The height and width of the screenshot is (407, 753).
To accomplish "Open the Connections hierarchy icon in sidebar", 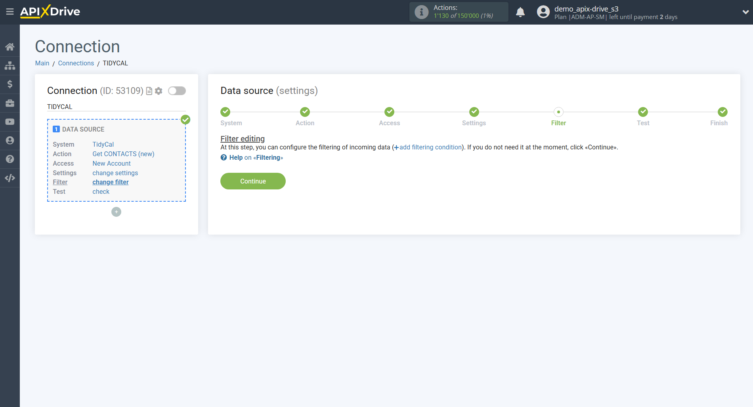I will tap(10, 65).
